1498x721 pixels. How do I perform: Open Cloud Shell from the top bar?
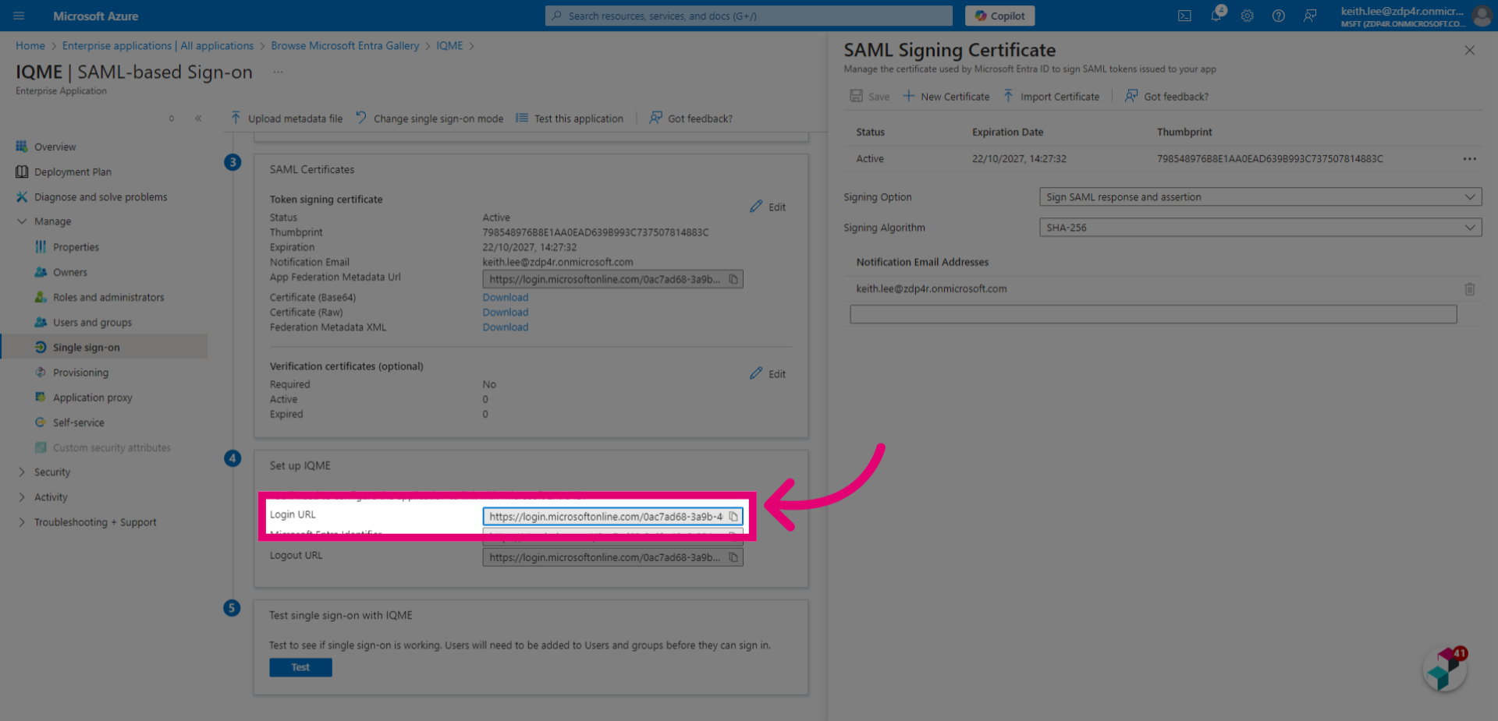point(1184,16)
